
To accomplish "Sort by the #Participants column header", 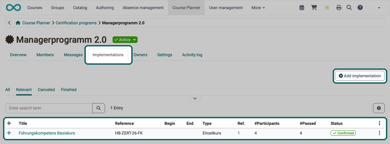I will [267, 123].
